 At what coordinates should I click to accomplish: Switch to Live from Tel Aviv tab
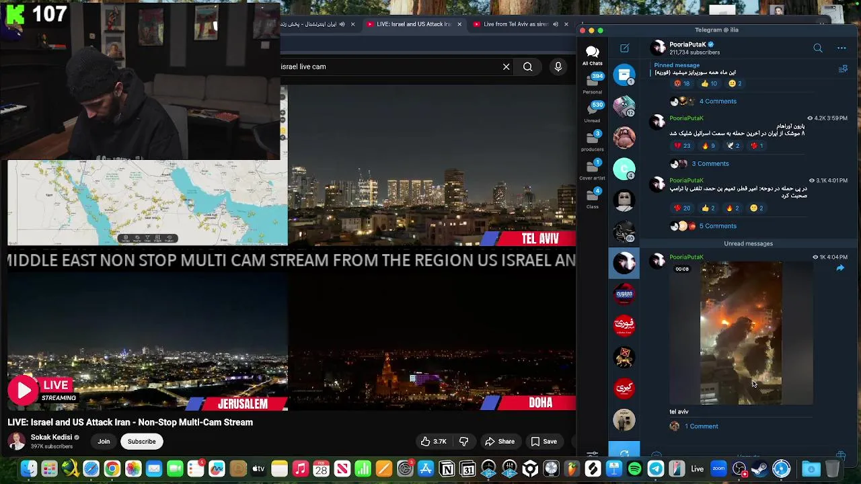[x=515, y=24]
